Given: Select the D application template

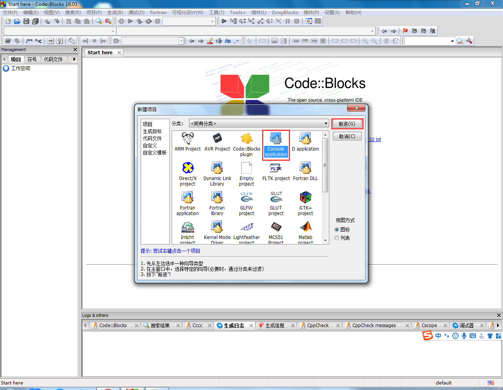Looking at the screenshot, I should coord(305,142).
